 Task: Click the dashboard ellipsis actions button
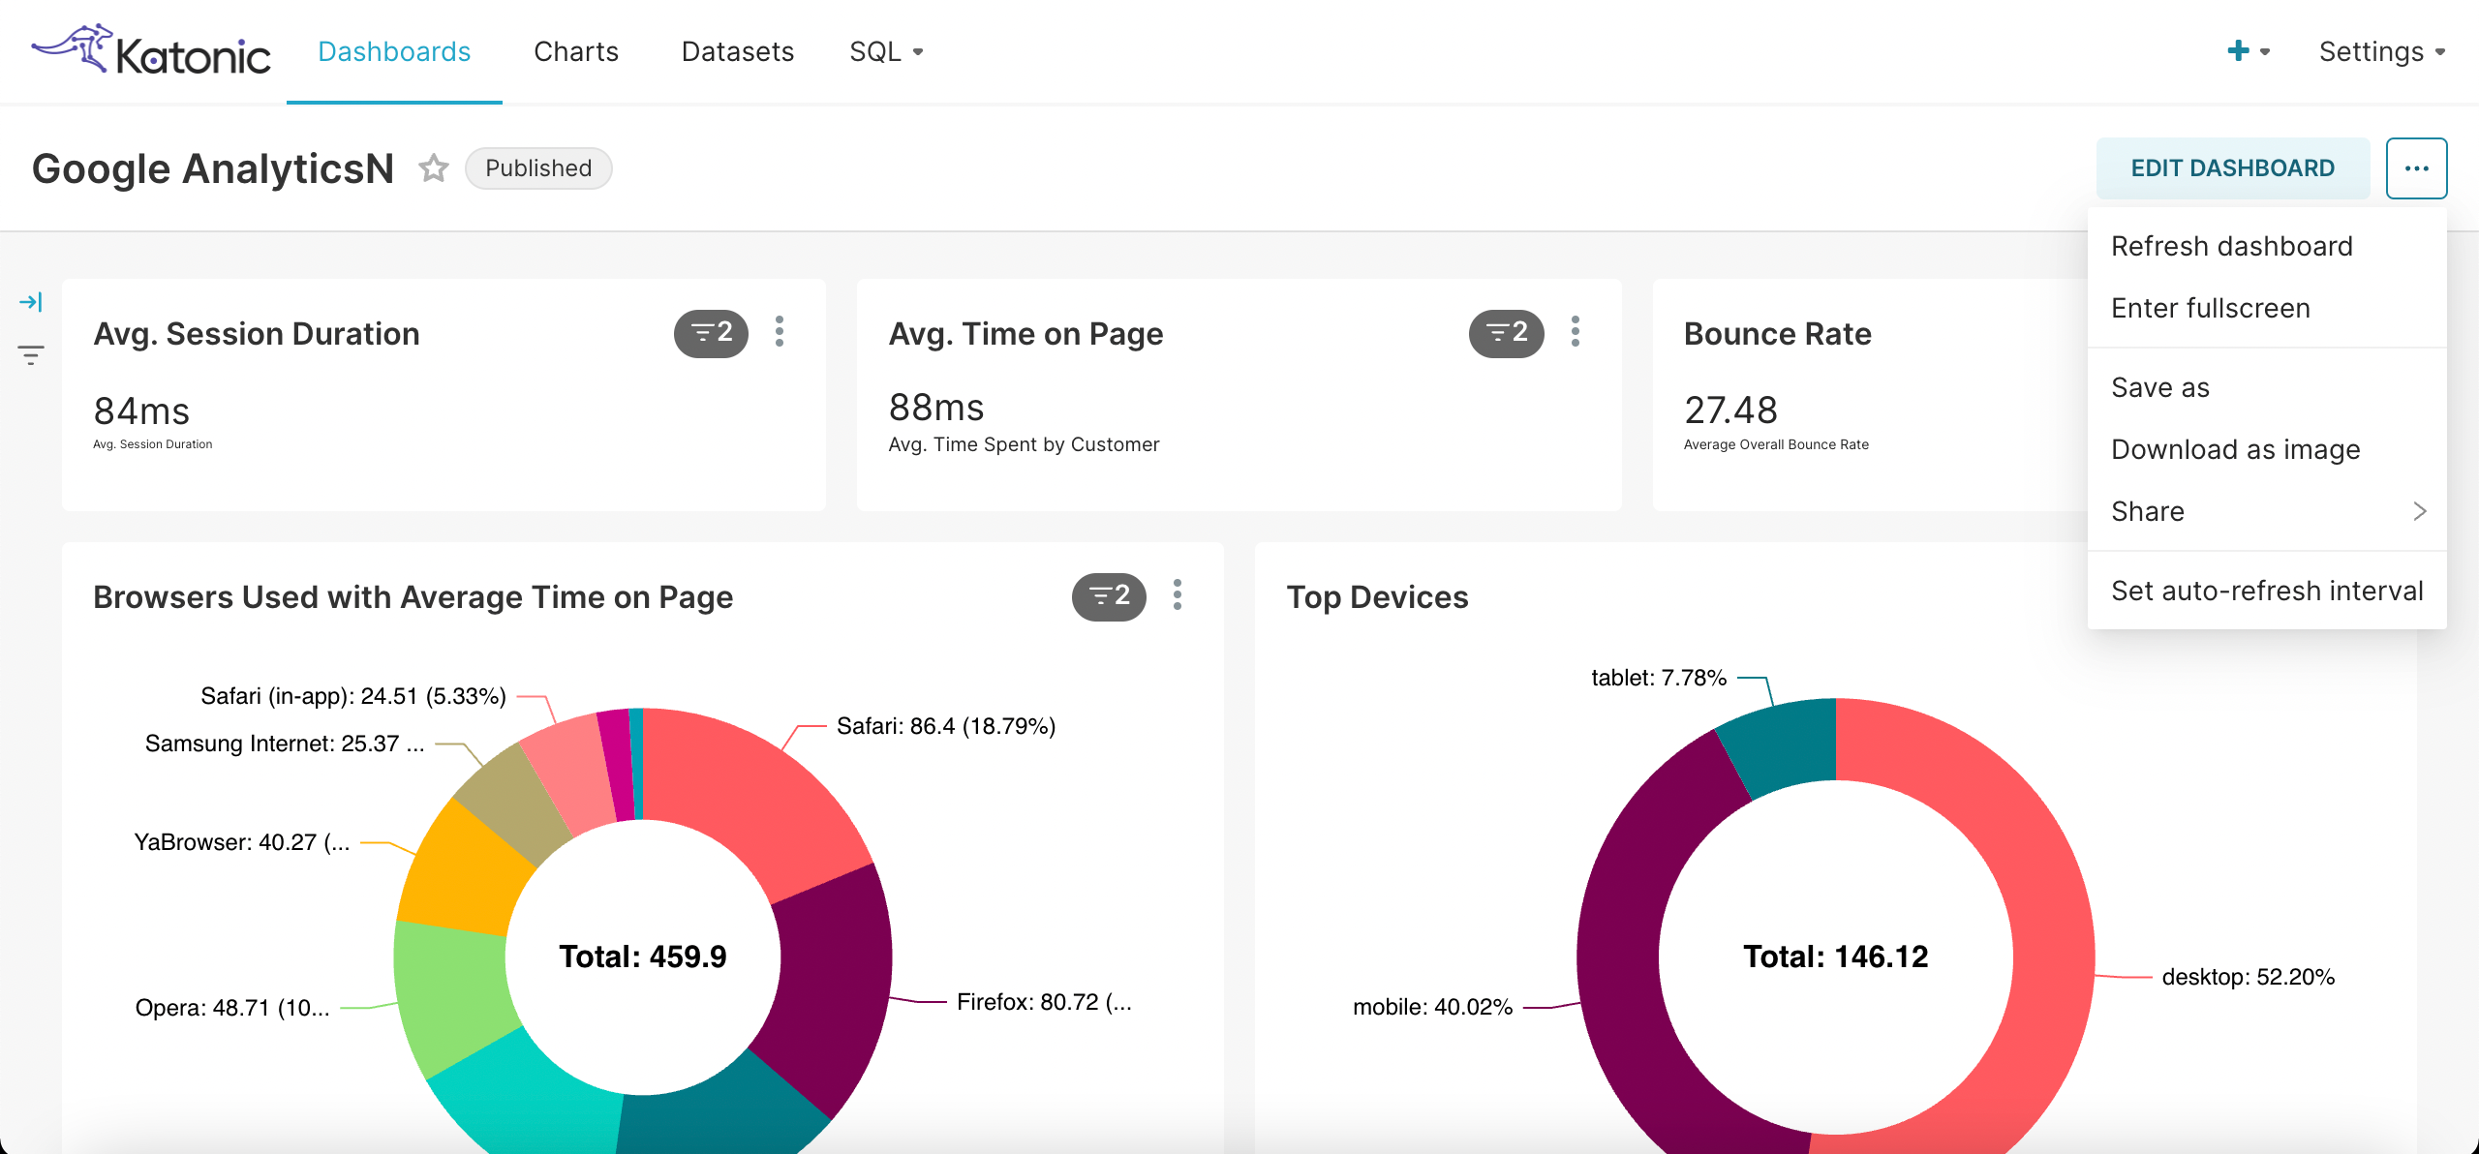pos(2416,168)
